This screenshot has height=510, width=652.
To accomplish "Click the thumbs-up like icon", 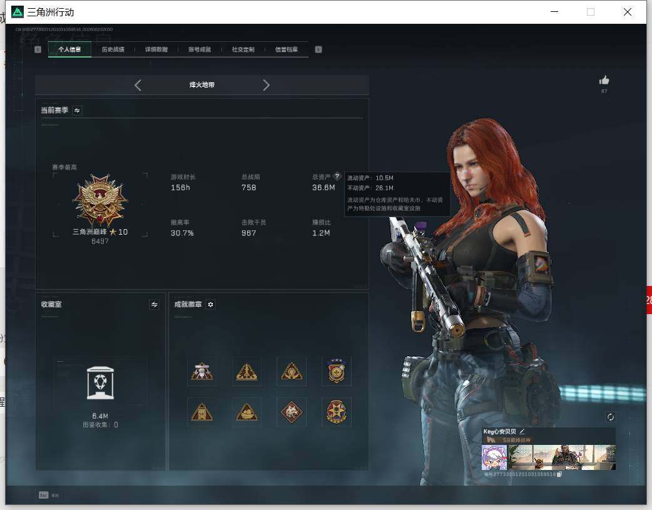I will tap(604, 80).
